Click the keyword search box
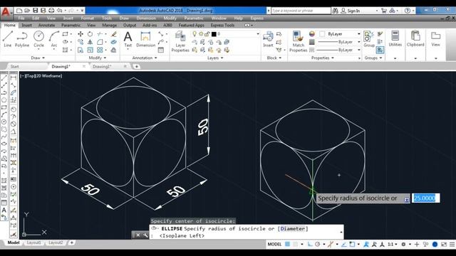 pos(301,11)
